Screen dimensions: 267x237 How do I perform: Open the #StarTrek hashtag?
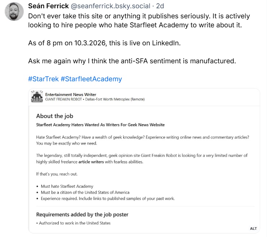[x=43, y=79]
